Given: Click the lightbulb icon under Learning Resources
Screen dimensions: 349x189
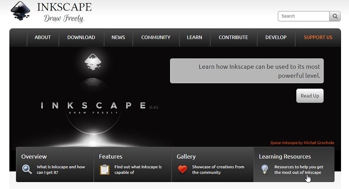Looking at the screenshot, I should pyautogui.click(x=264, y=170).
